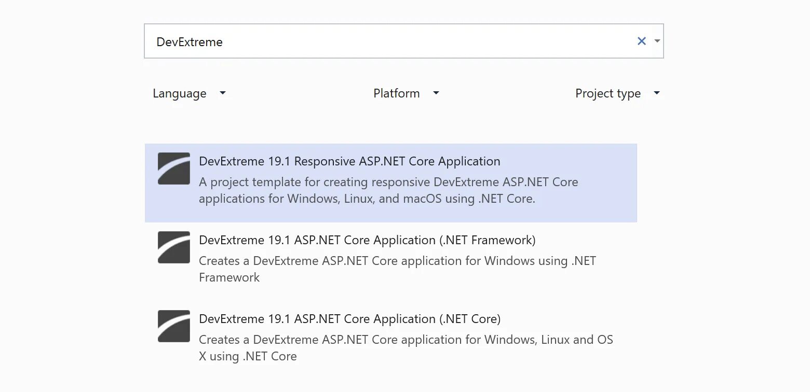
Task: Open the Project type filter dropdown
Action: [x=617, y=93]
